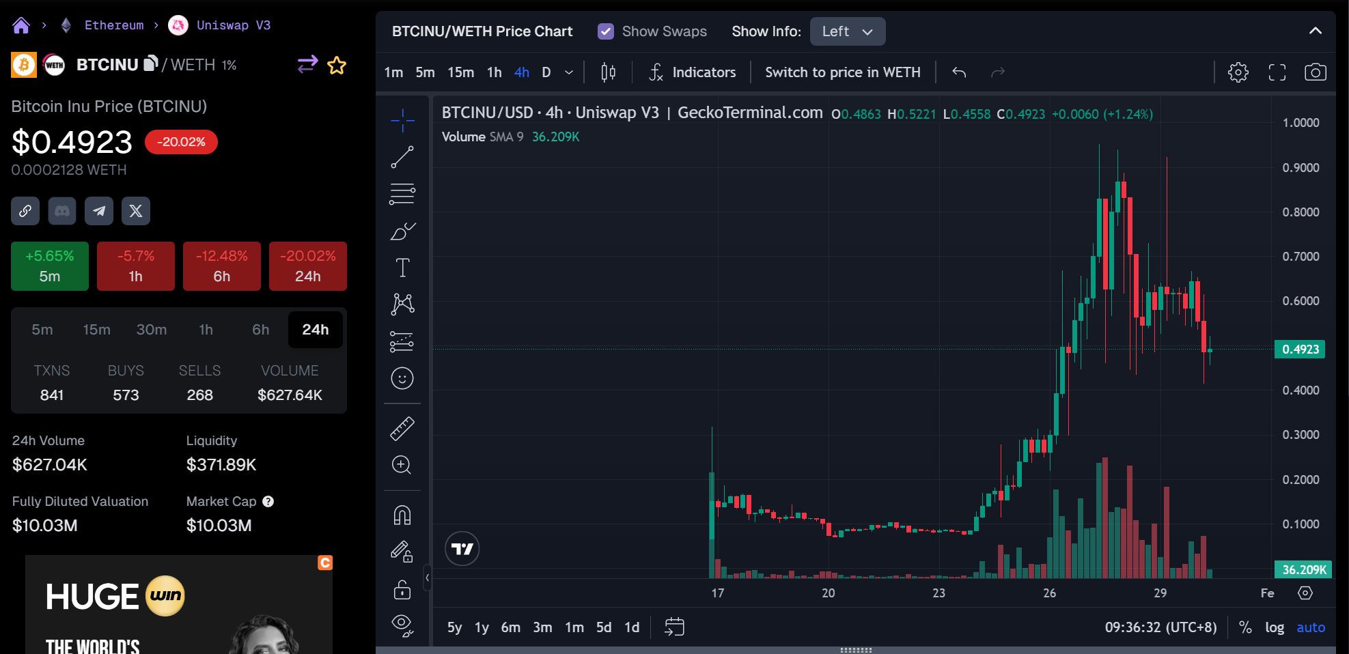The width and height of the screenshot is (1349, 654).
Task: Open the emoji icons tool
Action: pyautogui.click(x=402, y=378)
